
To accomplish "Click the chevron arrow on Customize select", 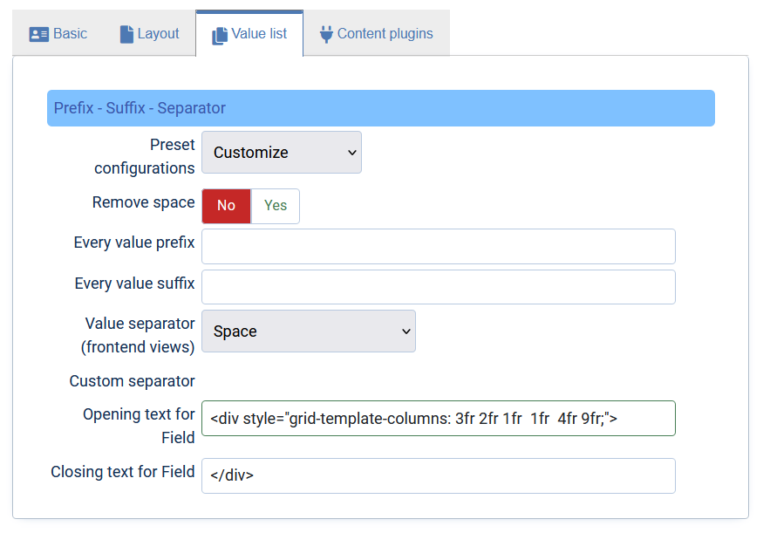I will pos(352,153).
